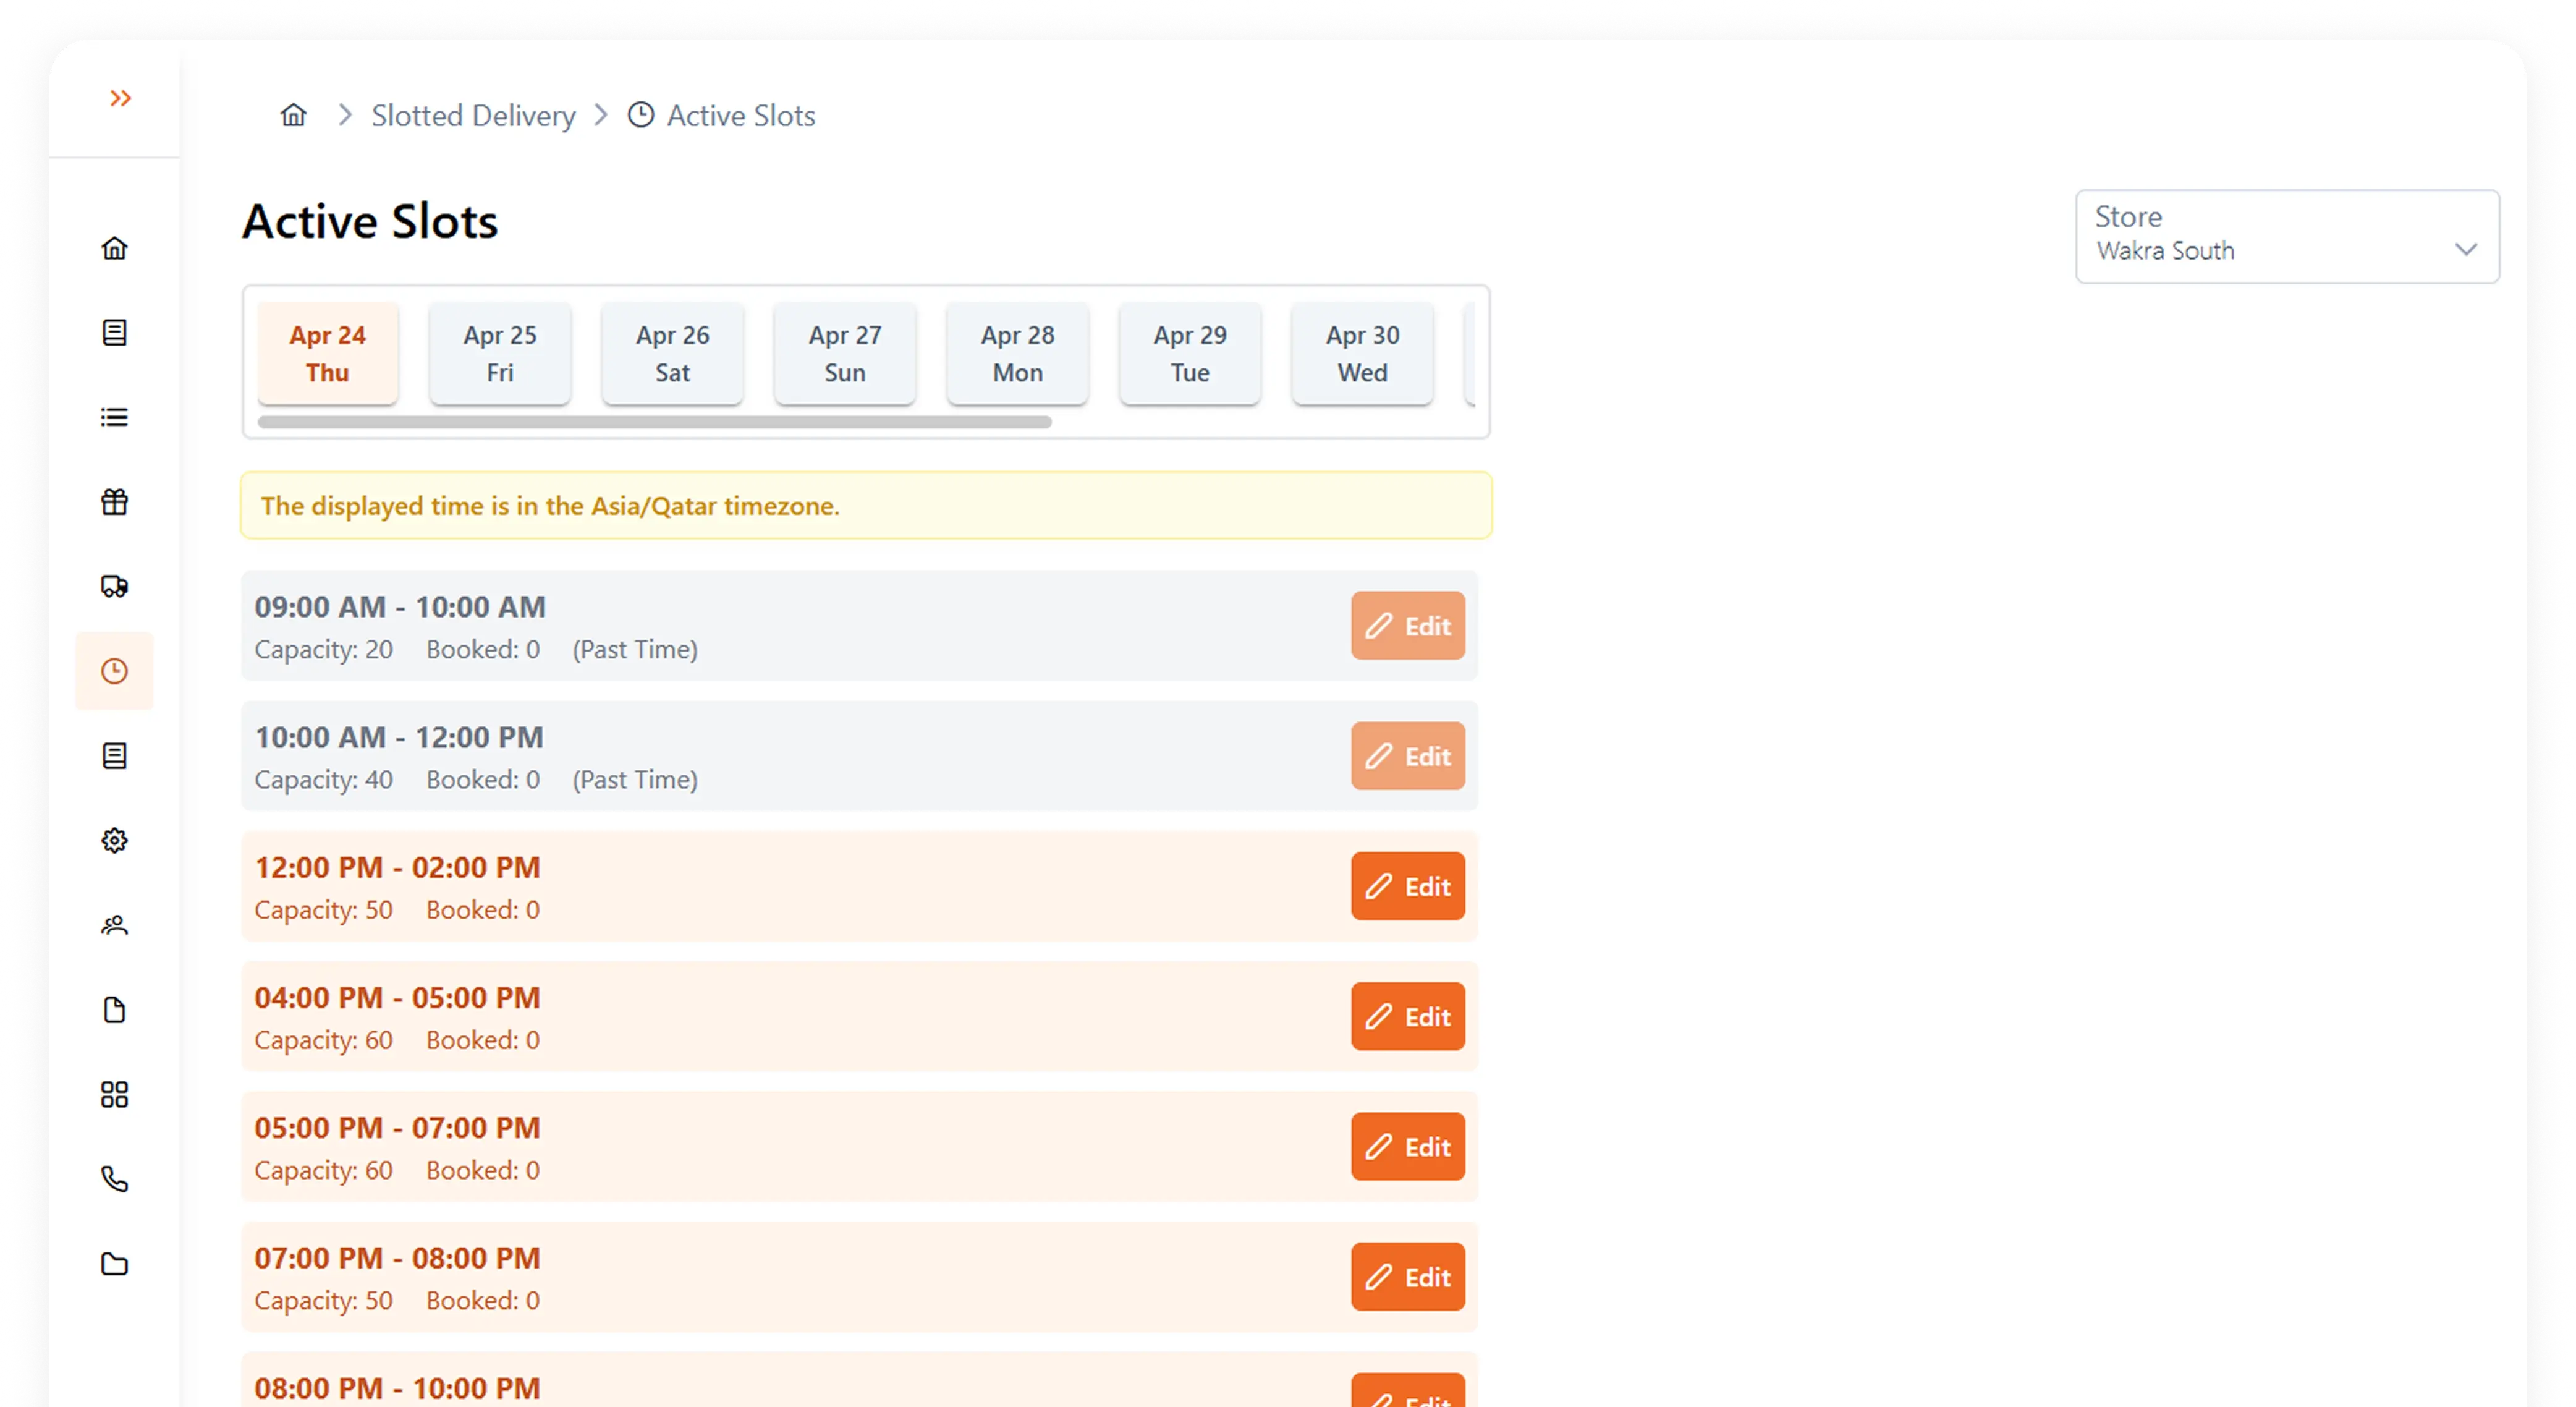The height and width of the screenshot is (1407, 2576).
Task: Open the gift icon in sidebar
Action: 114,501
